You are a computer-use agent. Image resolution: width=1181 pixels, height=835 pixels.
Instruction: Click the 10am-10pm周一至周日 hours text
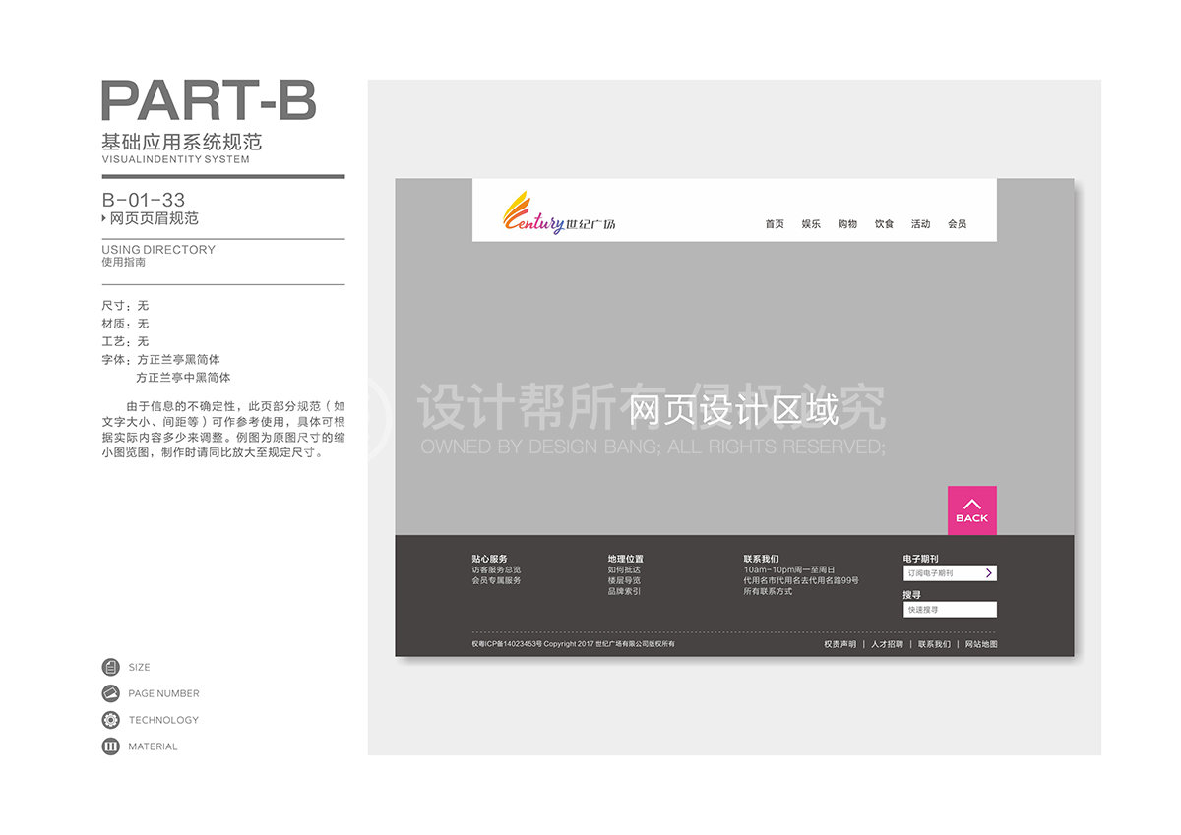click(789, 569)
